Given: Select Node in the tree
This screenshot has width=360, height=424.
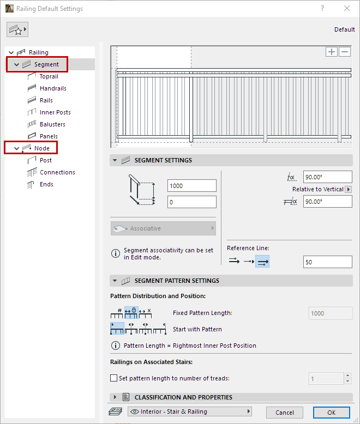Looking at the screenshot, I should pos(42,148).
